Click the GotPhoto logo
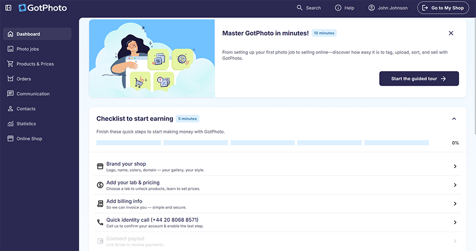Image resolution: width=476 pixels, height=251 pixels. coord(42,8)
